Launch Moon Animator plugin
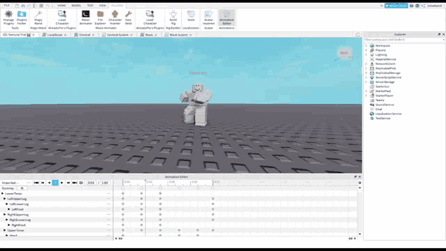 [86, 17]
